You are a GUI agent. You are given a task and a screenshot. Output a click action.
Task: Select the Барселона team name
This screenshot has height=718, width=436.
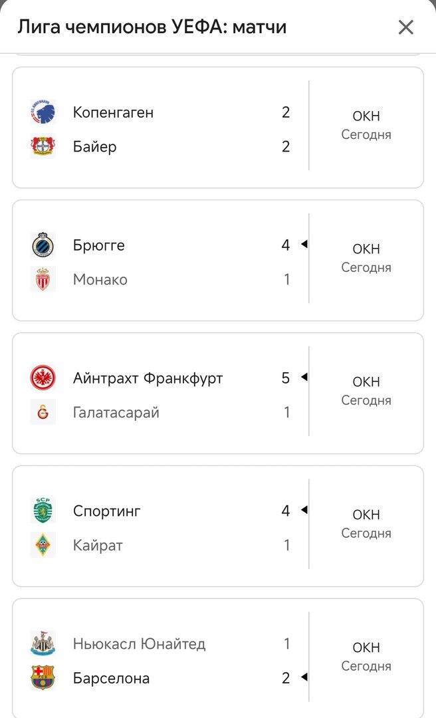111,679
